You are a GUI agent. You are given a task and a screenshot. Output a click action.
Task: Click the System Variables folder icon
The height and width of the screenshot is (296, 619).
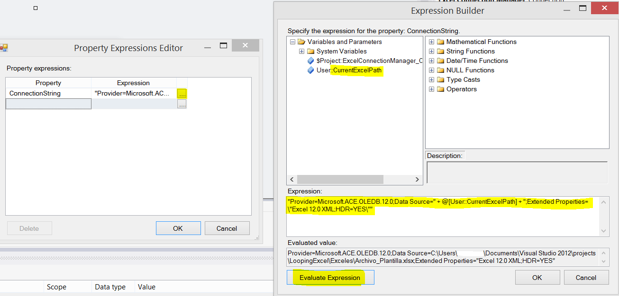click(311, 51)
